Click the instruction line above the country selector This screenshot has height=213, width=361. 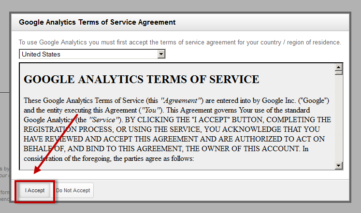click(180, 43)
